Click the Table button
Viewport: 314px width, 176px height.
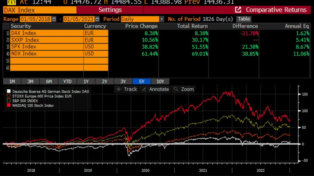[x=244, y=19]
